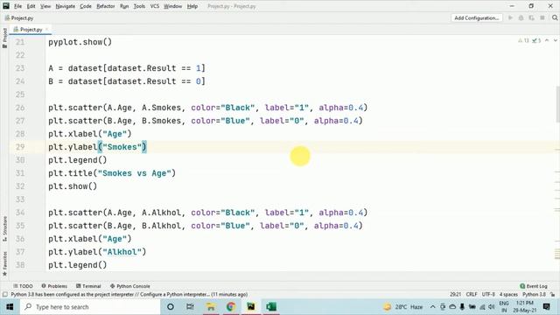Change the CRLF line separator
Viewport: 560px width, 315px height.
click(472, 295)
